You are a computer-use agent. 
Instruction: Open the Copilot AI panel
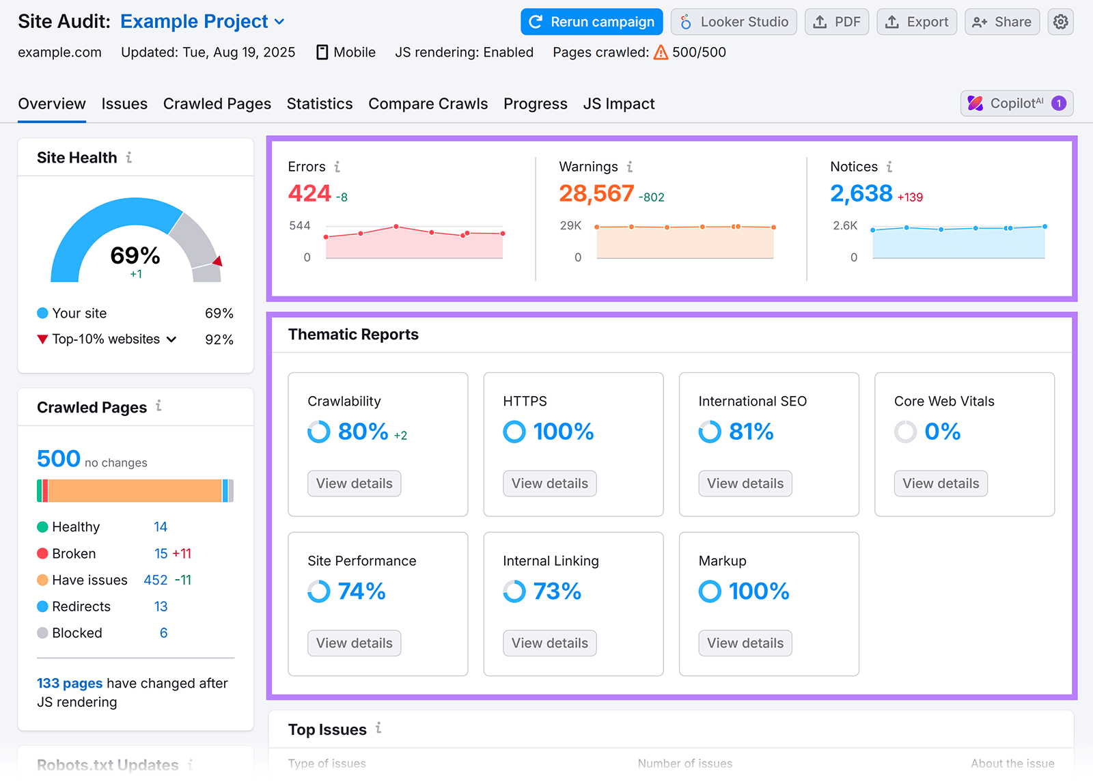pos(1016,103)
